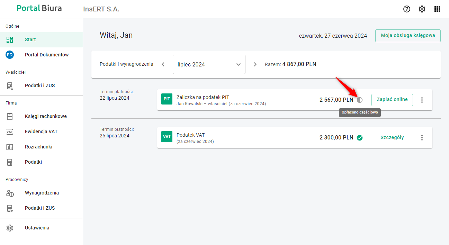Open Księgi rachunkowe in the sidebar
449x245 pixels.
(46, 116)
